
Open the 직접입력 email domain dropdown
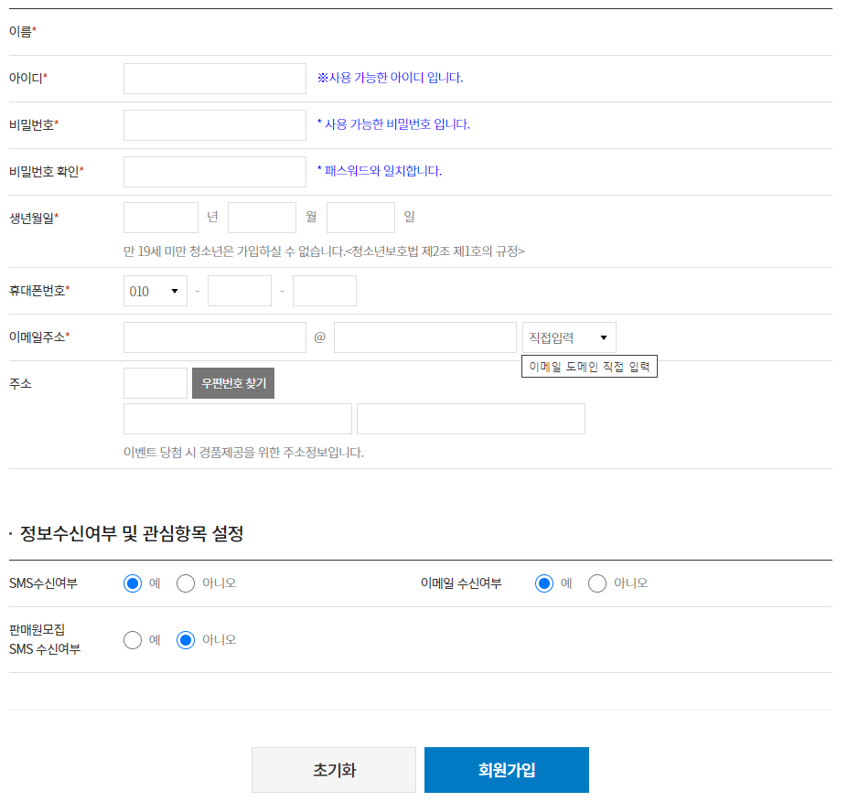coord(569,337)
